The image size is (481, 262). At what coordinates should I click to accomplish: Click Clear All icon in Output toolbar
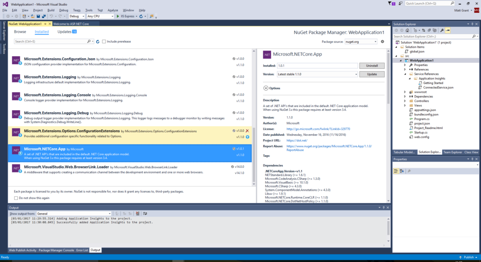[x=138, y=213]
